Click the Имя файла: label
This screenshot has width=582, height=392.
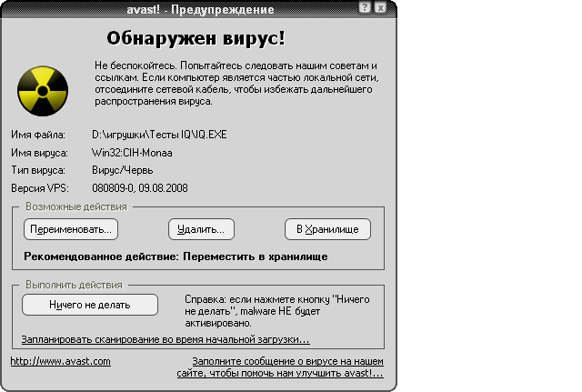point(38,135)
